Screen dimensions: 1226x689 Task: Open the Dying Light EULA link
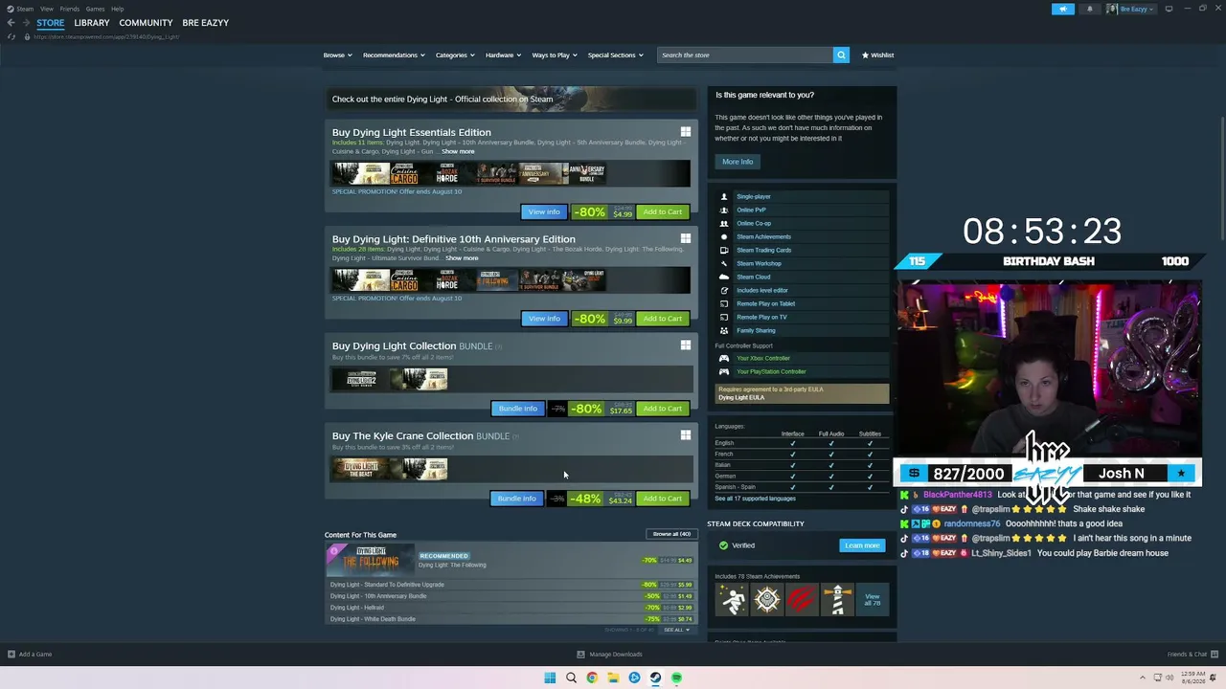[741, 397]
